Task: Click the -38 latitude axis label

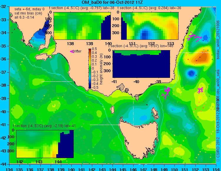Action: click(3, 85)
